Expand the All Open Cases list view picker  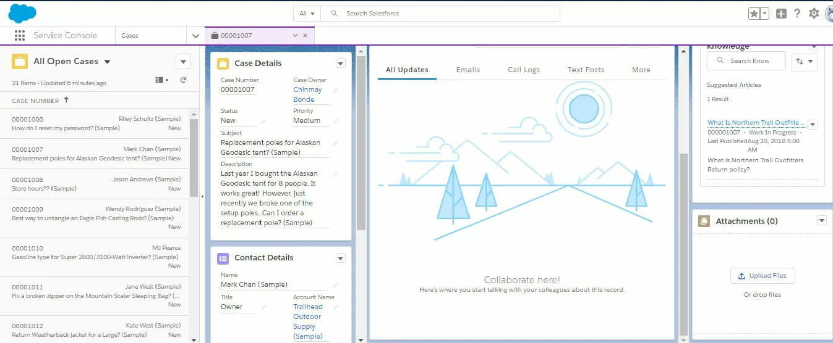coord(107,62)
